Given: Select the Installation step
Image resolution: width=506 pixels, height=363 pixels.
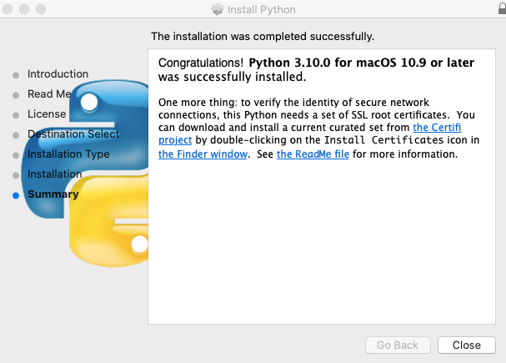Looking at the screenshot, I should click(x=54, y=174).
